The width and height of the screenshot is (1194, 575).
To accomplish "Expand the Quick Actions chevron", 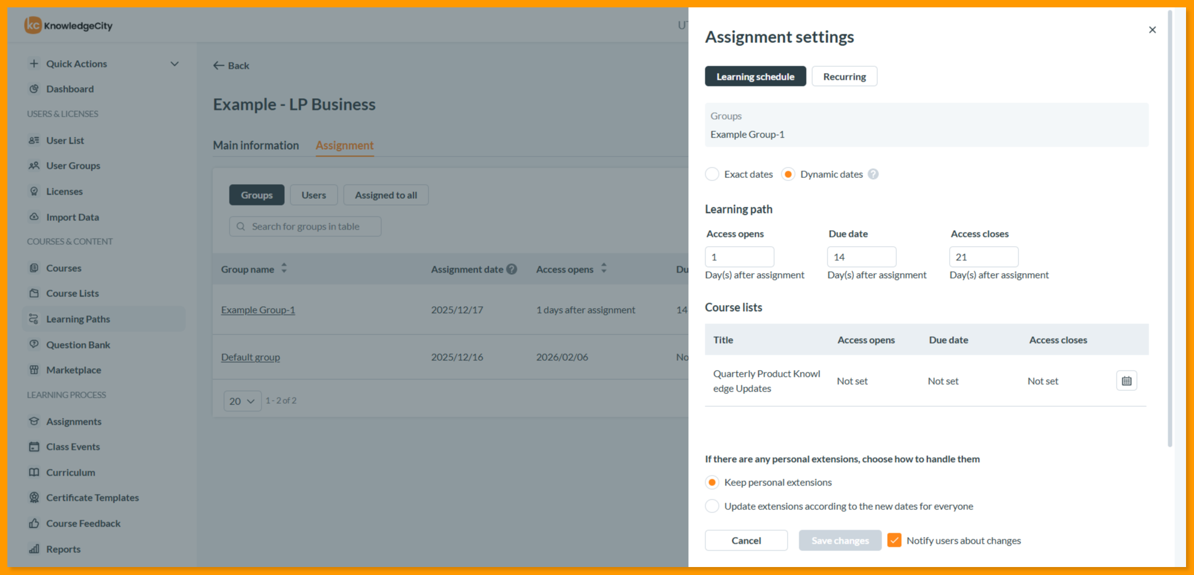I will [174, 64].
